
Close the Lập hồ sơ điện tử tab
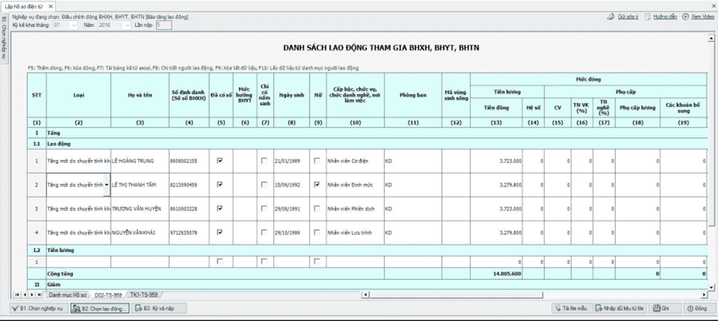coord(51,6)
